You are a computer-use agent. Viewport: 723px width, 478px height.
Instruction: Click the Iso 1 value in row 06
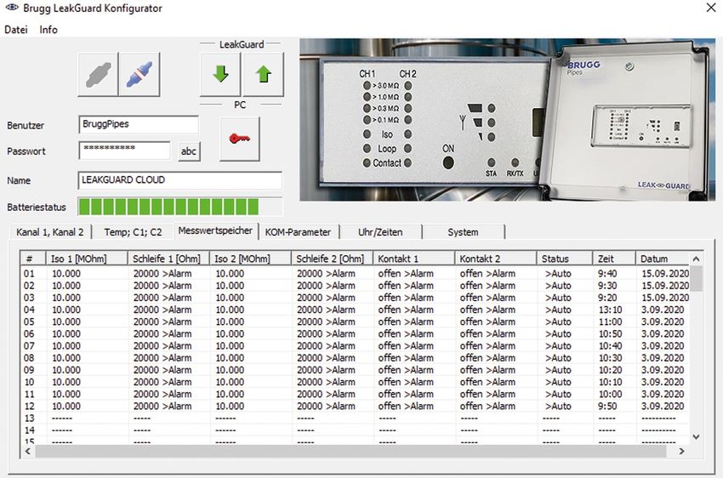tap(66, 333)
